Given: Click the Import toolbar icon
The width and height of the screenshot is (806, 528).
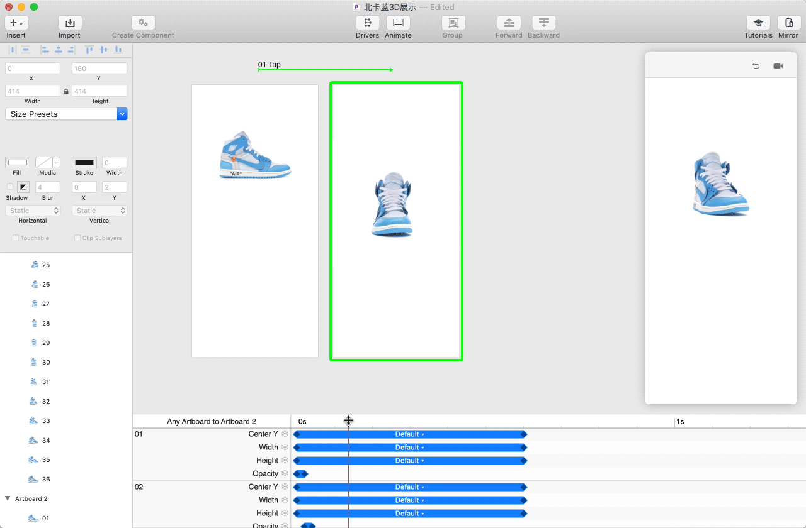Looking at the screenshot, I should pos(70,23).
